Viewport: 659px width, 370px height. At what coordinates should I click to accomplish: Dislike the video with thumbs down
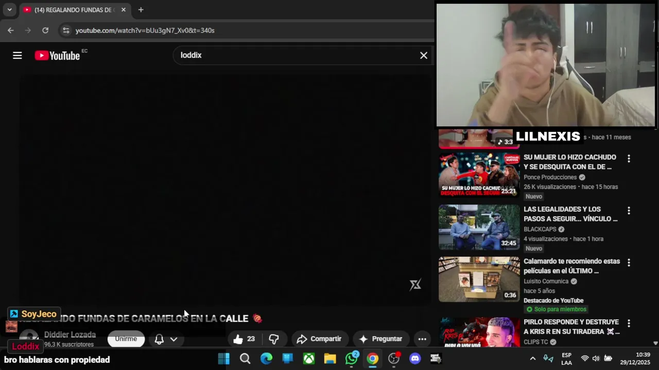pyautogui.click(x=274, y=339)
